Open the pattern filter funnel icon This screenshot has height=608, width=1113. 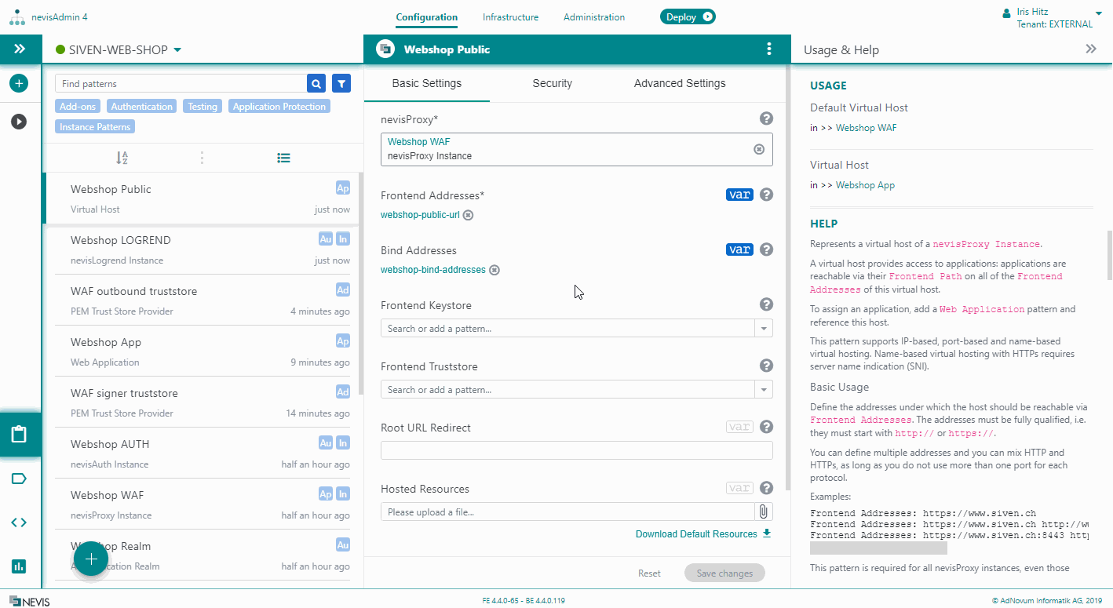[341, 84]
